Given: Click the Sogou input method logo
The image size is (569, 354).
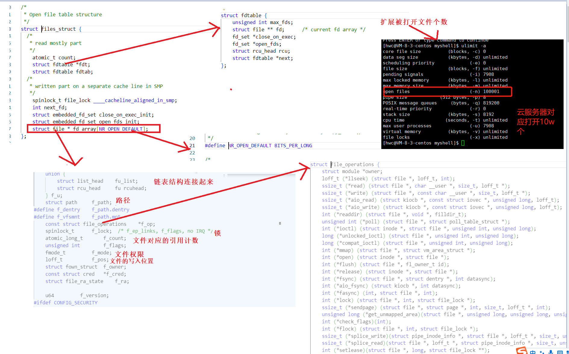Looking at the screenshot, I should click(x=522, y=351).
